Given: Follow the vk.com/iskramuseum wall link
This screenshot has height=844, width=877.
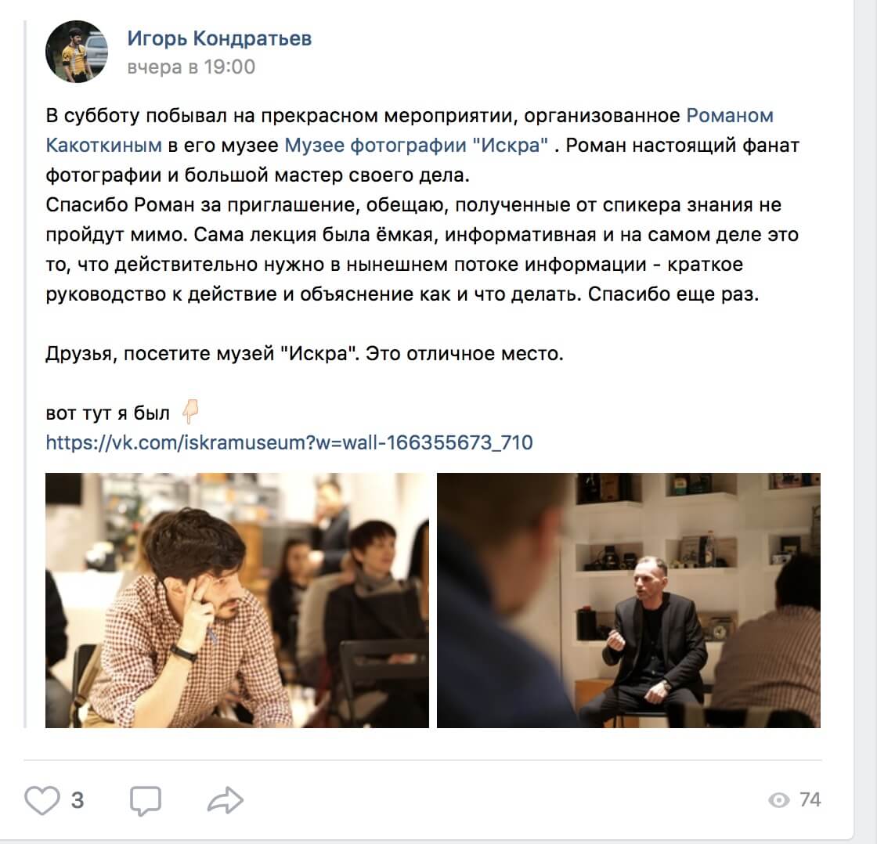Looking at the screenshot, I should point(289,442).
